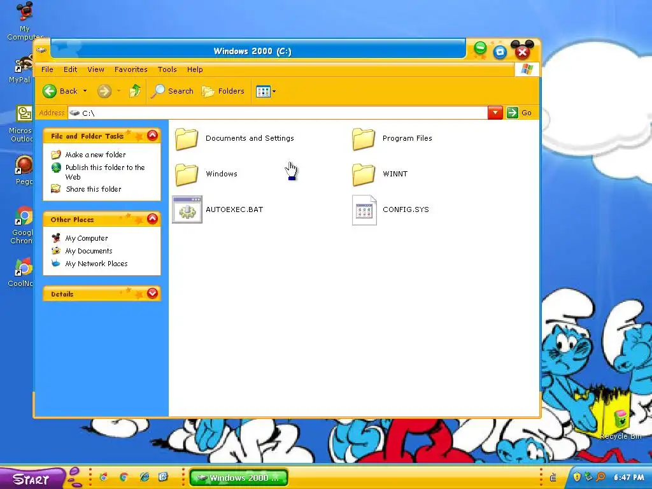The width and height of the screenshot is (652, 489).
Task: Go to My Network Places link
Action: [97, 264]
